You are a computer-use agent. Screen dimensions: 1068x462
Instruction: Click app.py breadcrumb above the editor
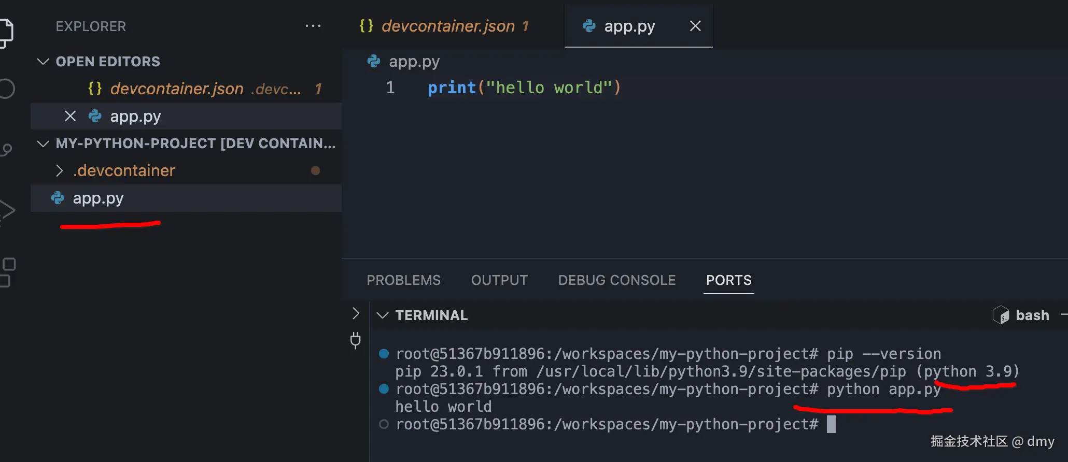[414, 62]
